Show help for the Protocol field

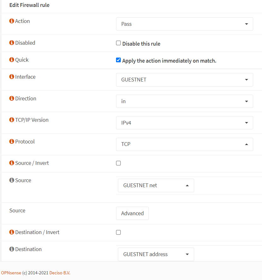click(12, 142)
